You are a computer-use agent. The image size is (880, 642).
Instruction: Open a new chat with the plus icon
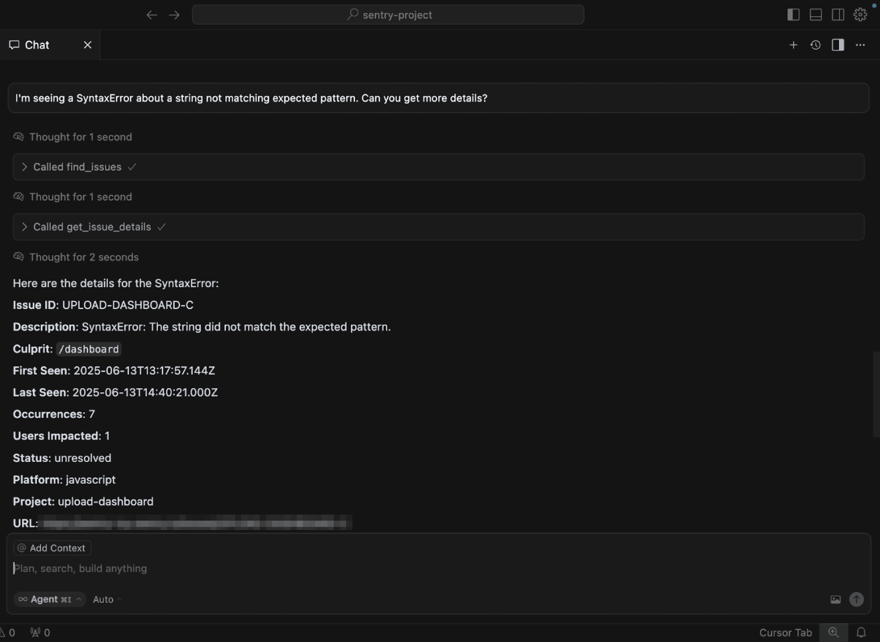(x=793, y=45)
